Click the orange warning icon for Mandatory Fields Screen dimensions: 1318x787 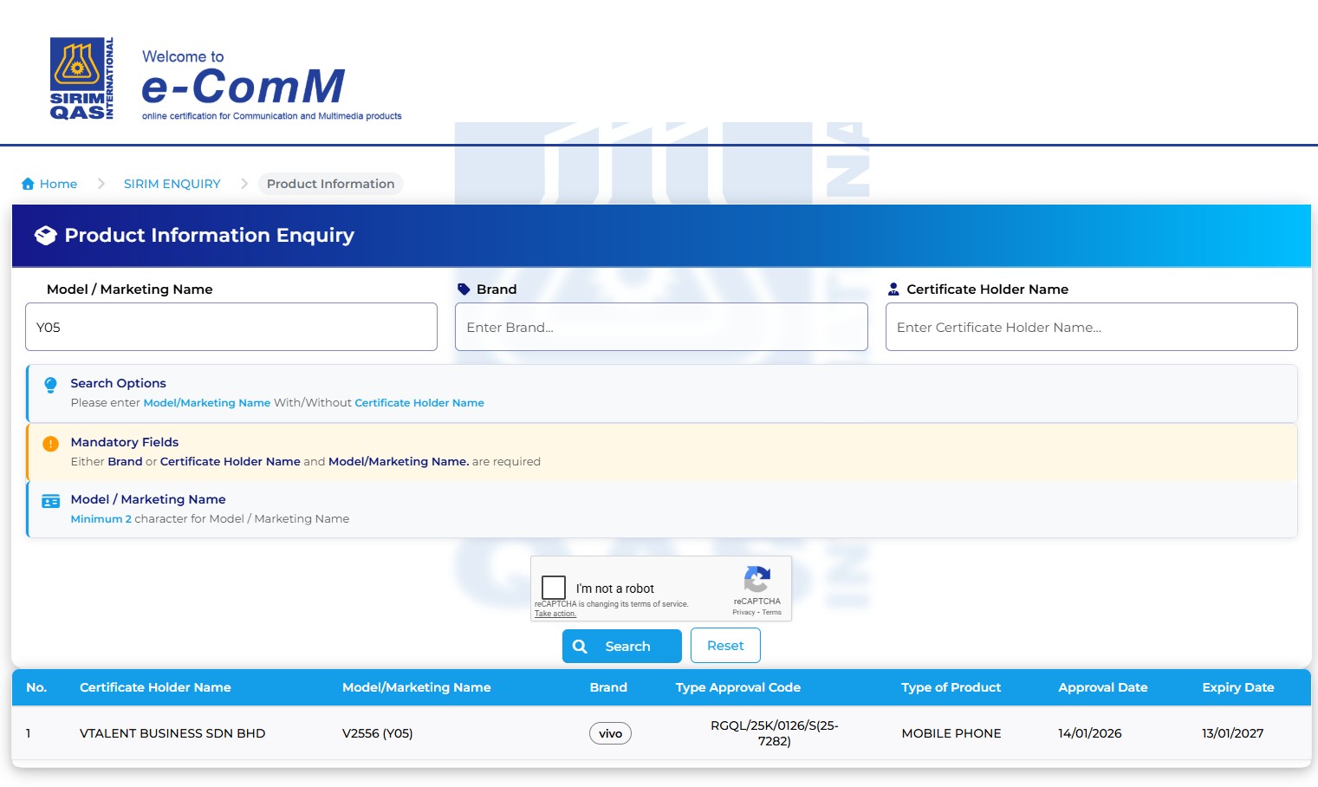coord(51,444)
